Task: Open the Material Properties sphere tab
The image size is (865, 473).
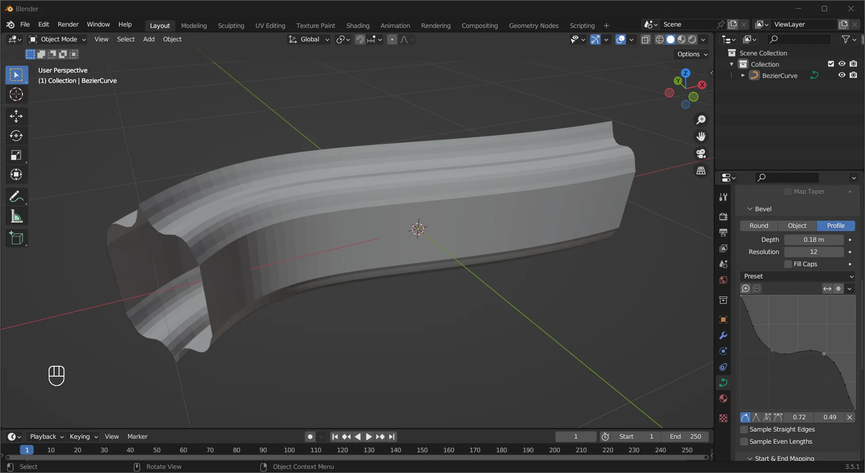Action: pos(723,398)
